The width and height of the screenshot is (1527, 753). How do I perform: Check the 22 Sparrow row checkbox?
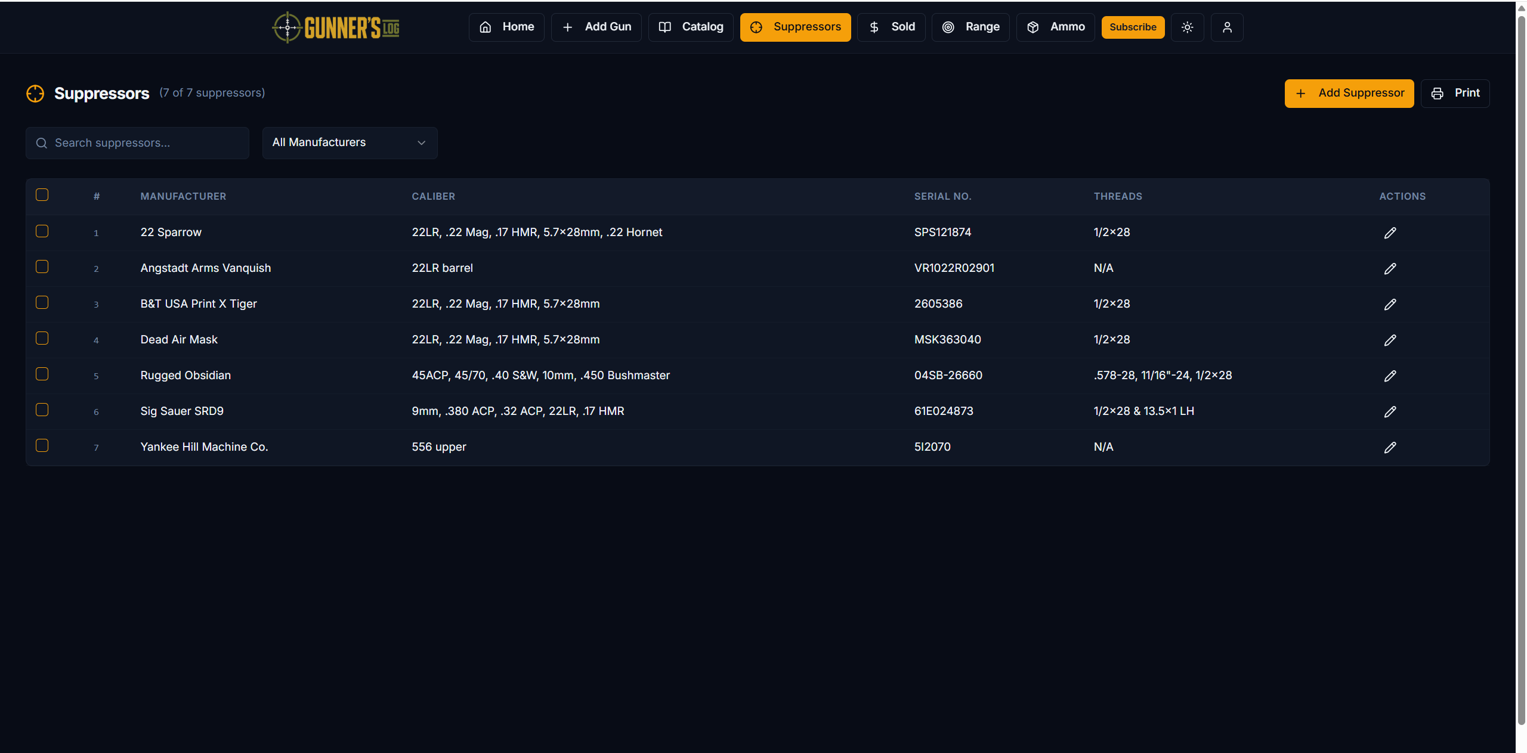[x=42, y=231]
